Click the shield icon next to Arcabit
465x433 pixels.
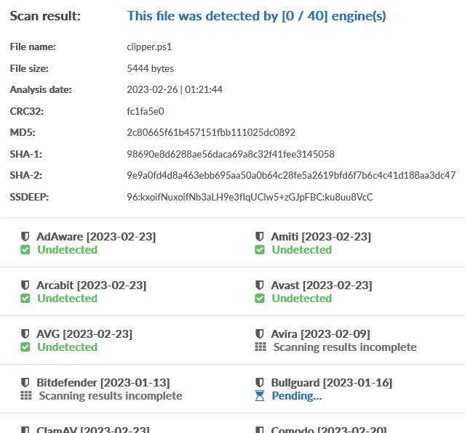pyautogui.click(x=25, y=285)
